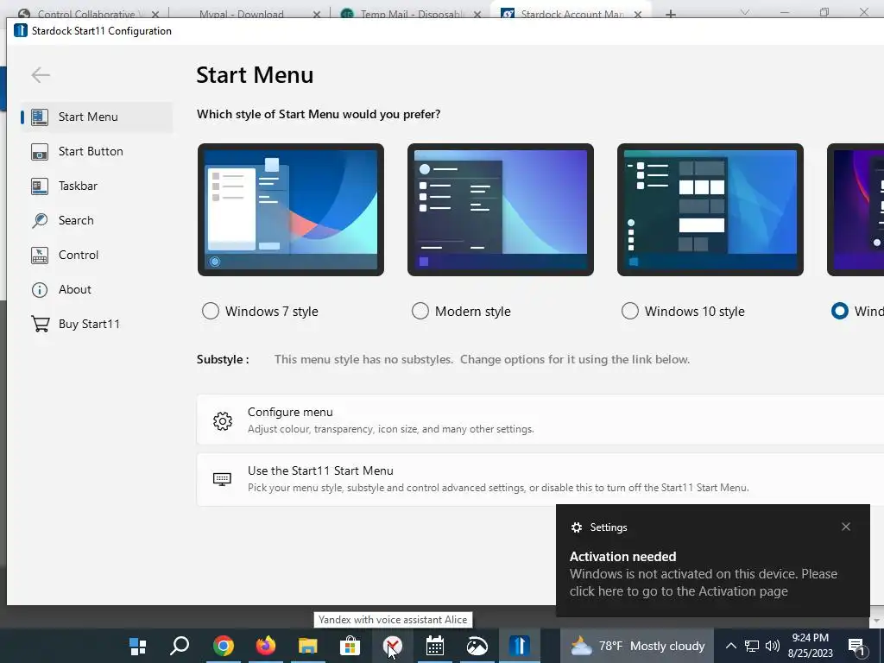Click the Taskbar sidebar icon
This screenshot has height=663, width=884.
click(40, 186)
